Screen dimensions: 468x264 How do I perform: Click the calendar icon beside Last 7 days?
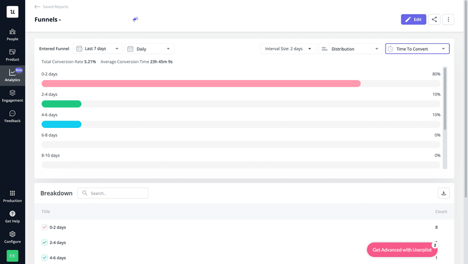[79, 48]
